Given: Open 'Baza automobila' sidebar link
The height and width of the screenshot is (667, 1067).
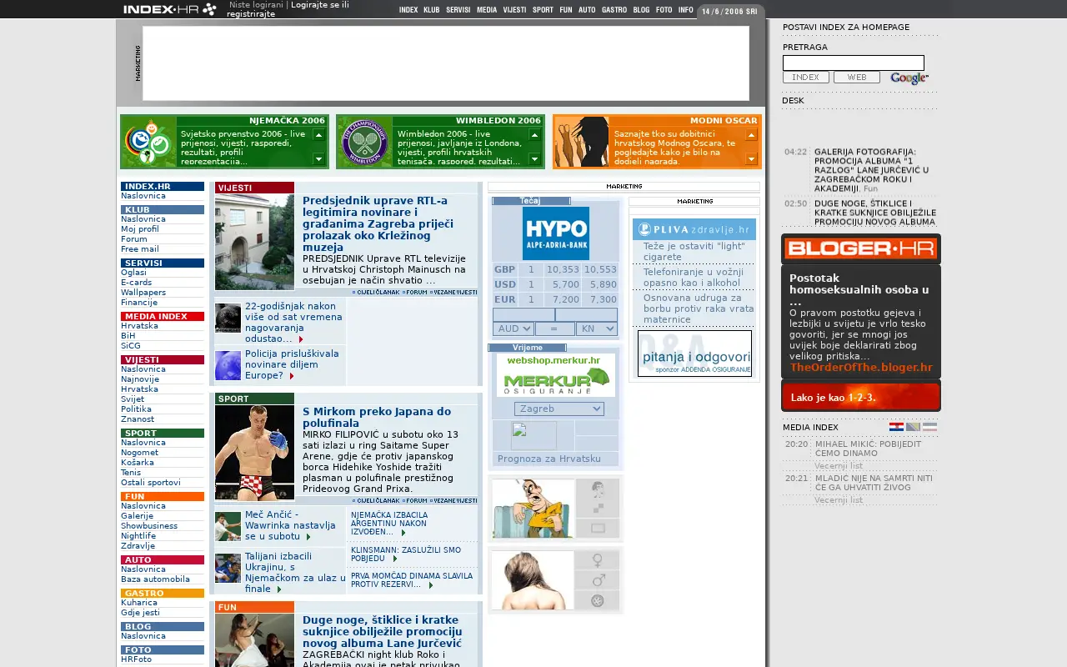Looking at the screenshot, I should pos(155,579).
